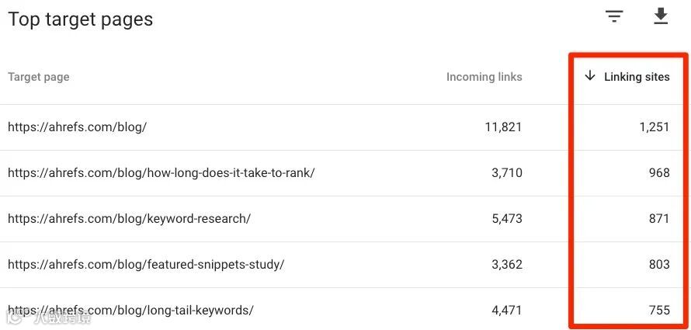Viewport: 691px width, 330px height.
Task: Click incoming links value 3,710
Action: [507, 172]
